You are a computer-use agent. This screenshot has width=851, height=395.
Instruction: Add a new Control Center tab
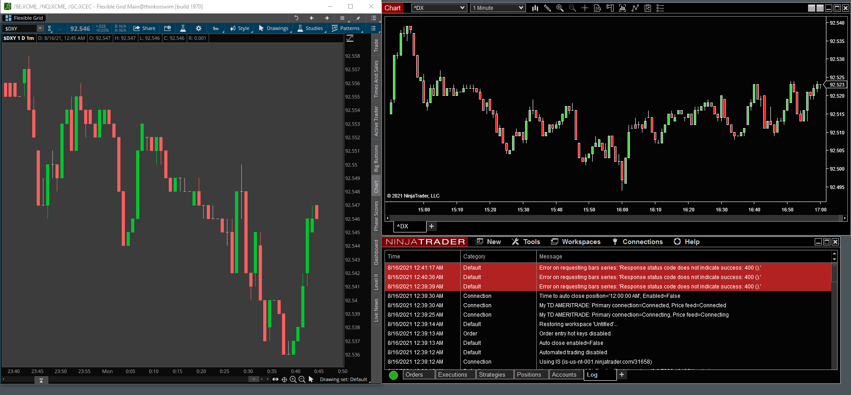[x=622, y=375]
